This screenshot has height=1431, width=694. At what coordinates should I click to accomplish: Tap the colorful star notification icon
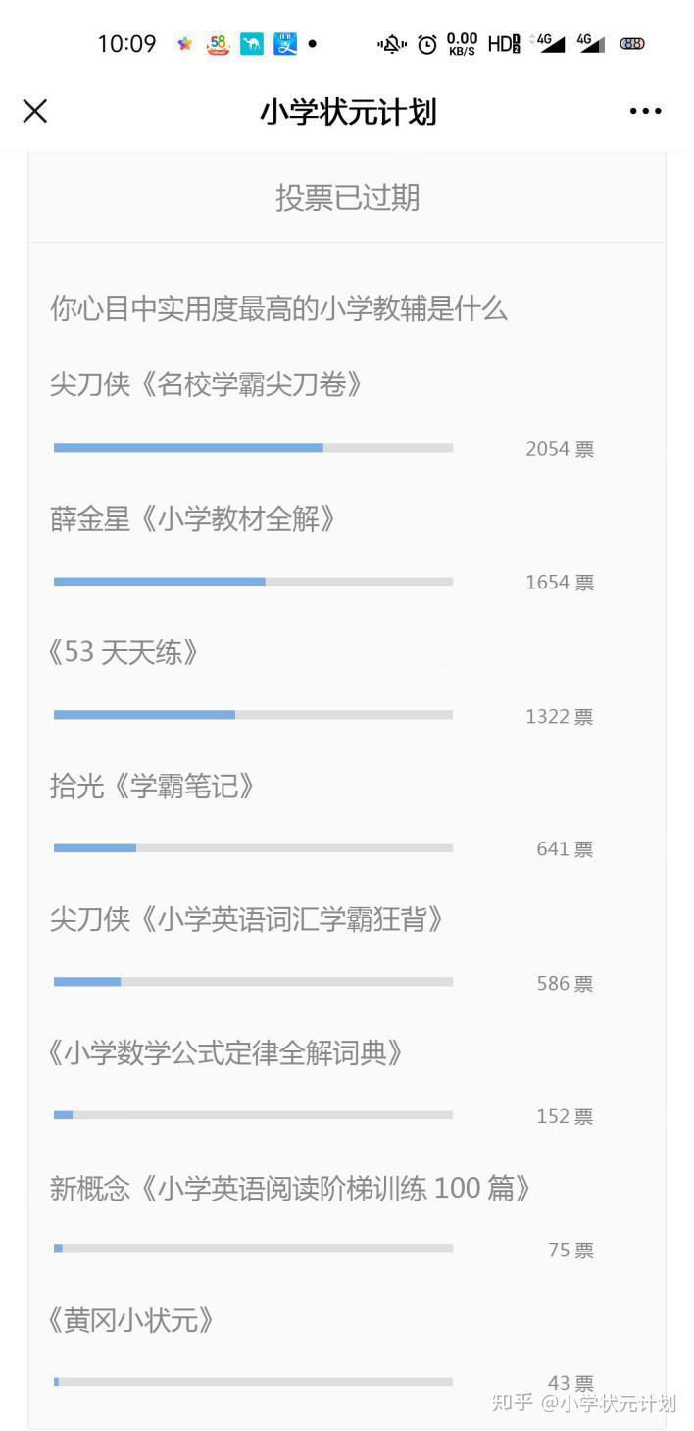[184, 44]
